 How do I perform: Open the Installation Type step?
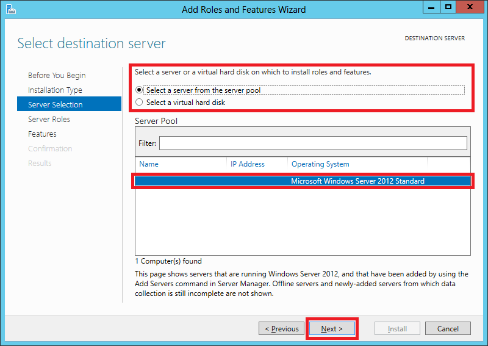[x=55, y=90]
